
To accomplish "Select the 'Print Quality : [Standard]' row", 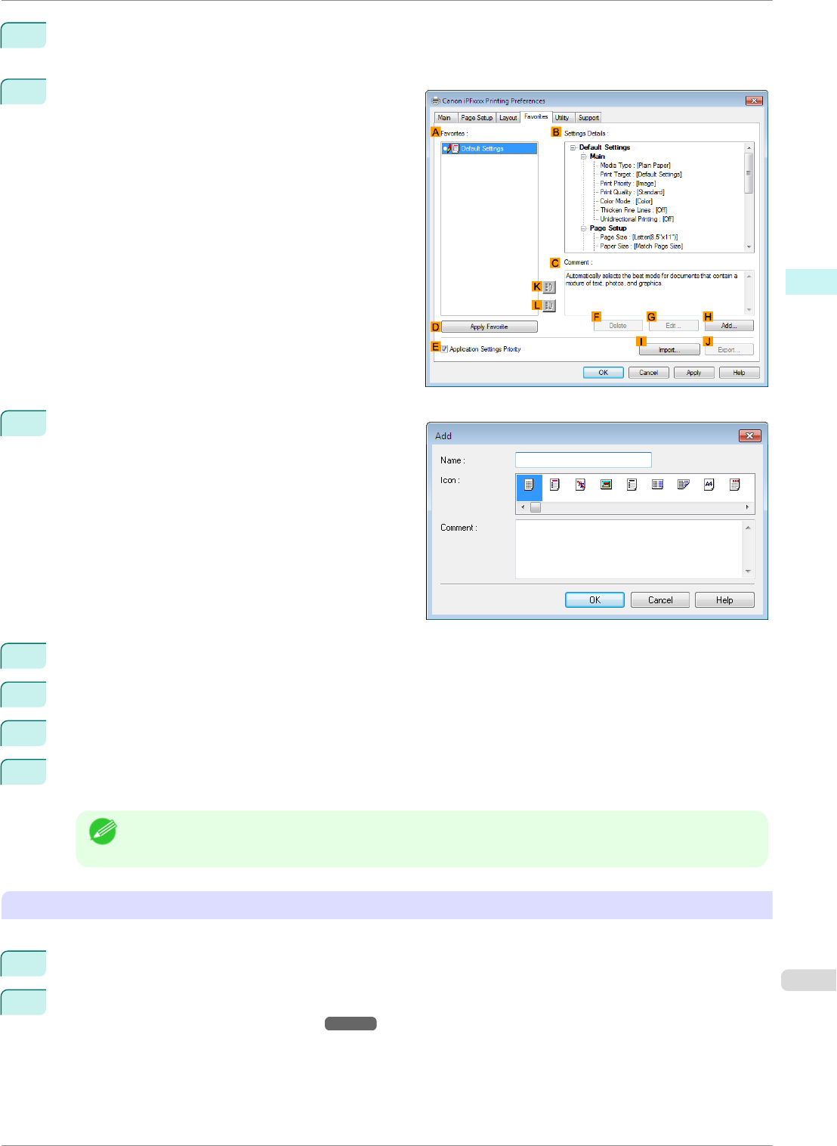I will (632, 193).
